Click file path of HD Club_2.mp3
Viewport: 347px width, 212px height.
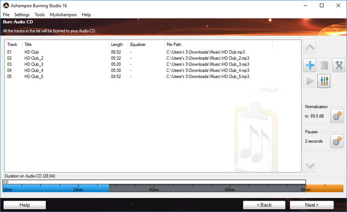pos(208,58)
